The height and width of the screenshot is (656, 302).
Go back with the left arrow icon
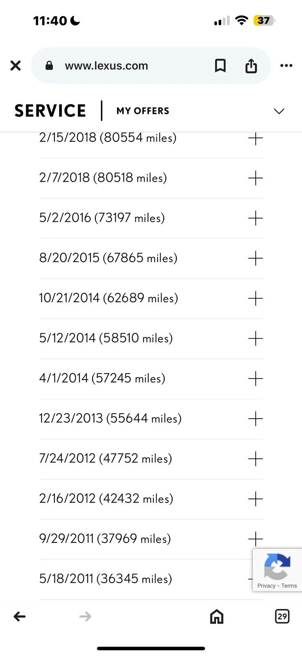coord(20,616)
